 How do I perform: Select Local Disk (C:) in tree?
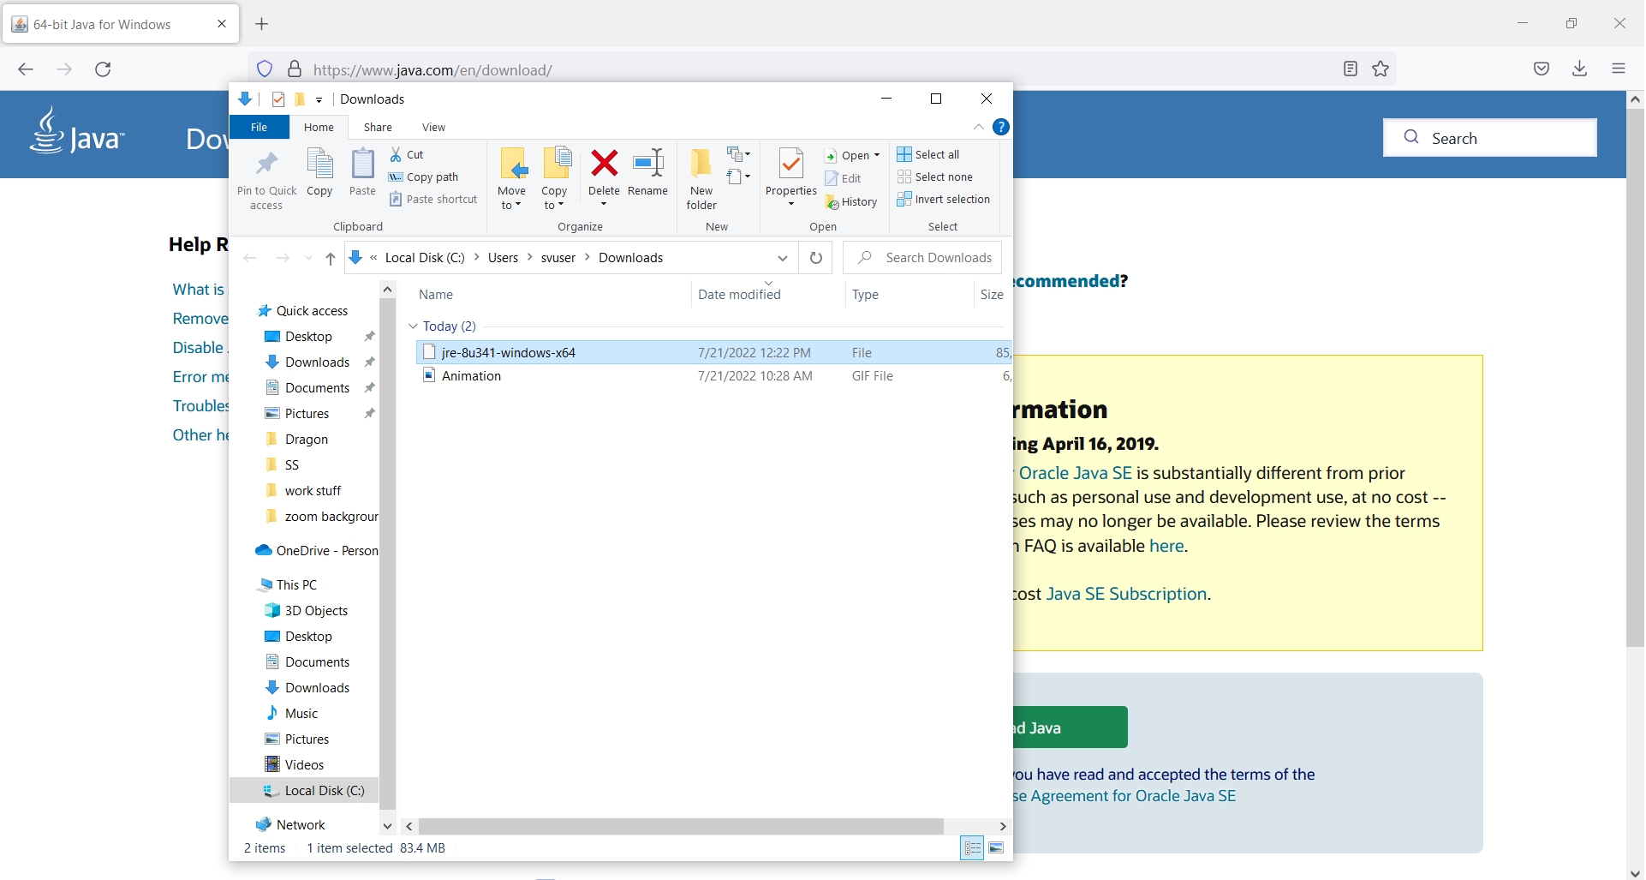[x=304, y=790]
